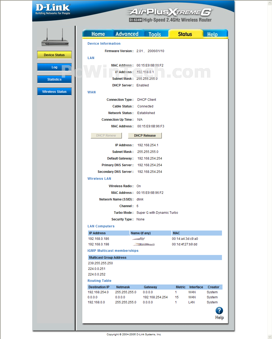Image resolution: width=272 pixels, height=339 pixels.
Task: Click the network name value dlink
Action: 140,199
